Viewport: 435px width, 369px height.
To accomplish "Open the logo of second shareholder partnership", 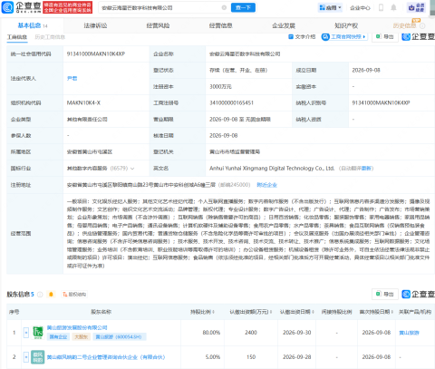I will tap(38, 357).
